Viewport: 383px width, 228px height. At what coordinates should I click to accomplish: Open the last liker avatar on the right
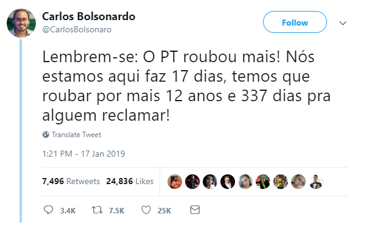pos(316,182)
